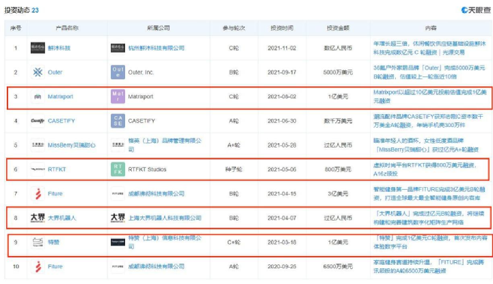Image resolution: width=493 pixels, height=284 pixels.
Task: Click the 数千万美元 amount cell
Action: pos(338,121)
